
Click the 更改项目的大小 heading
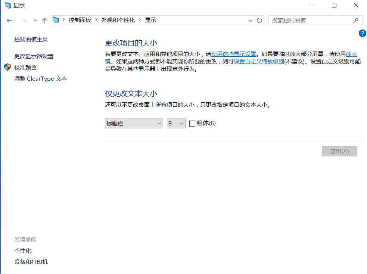click(x=131, y=43)
